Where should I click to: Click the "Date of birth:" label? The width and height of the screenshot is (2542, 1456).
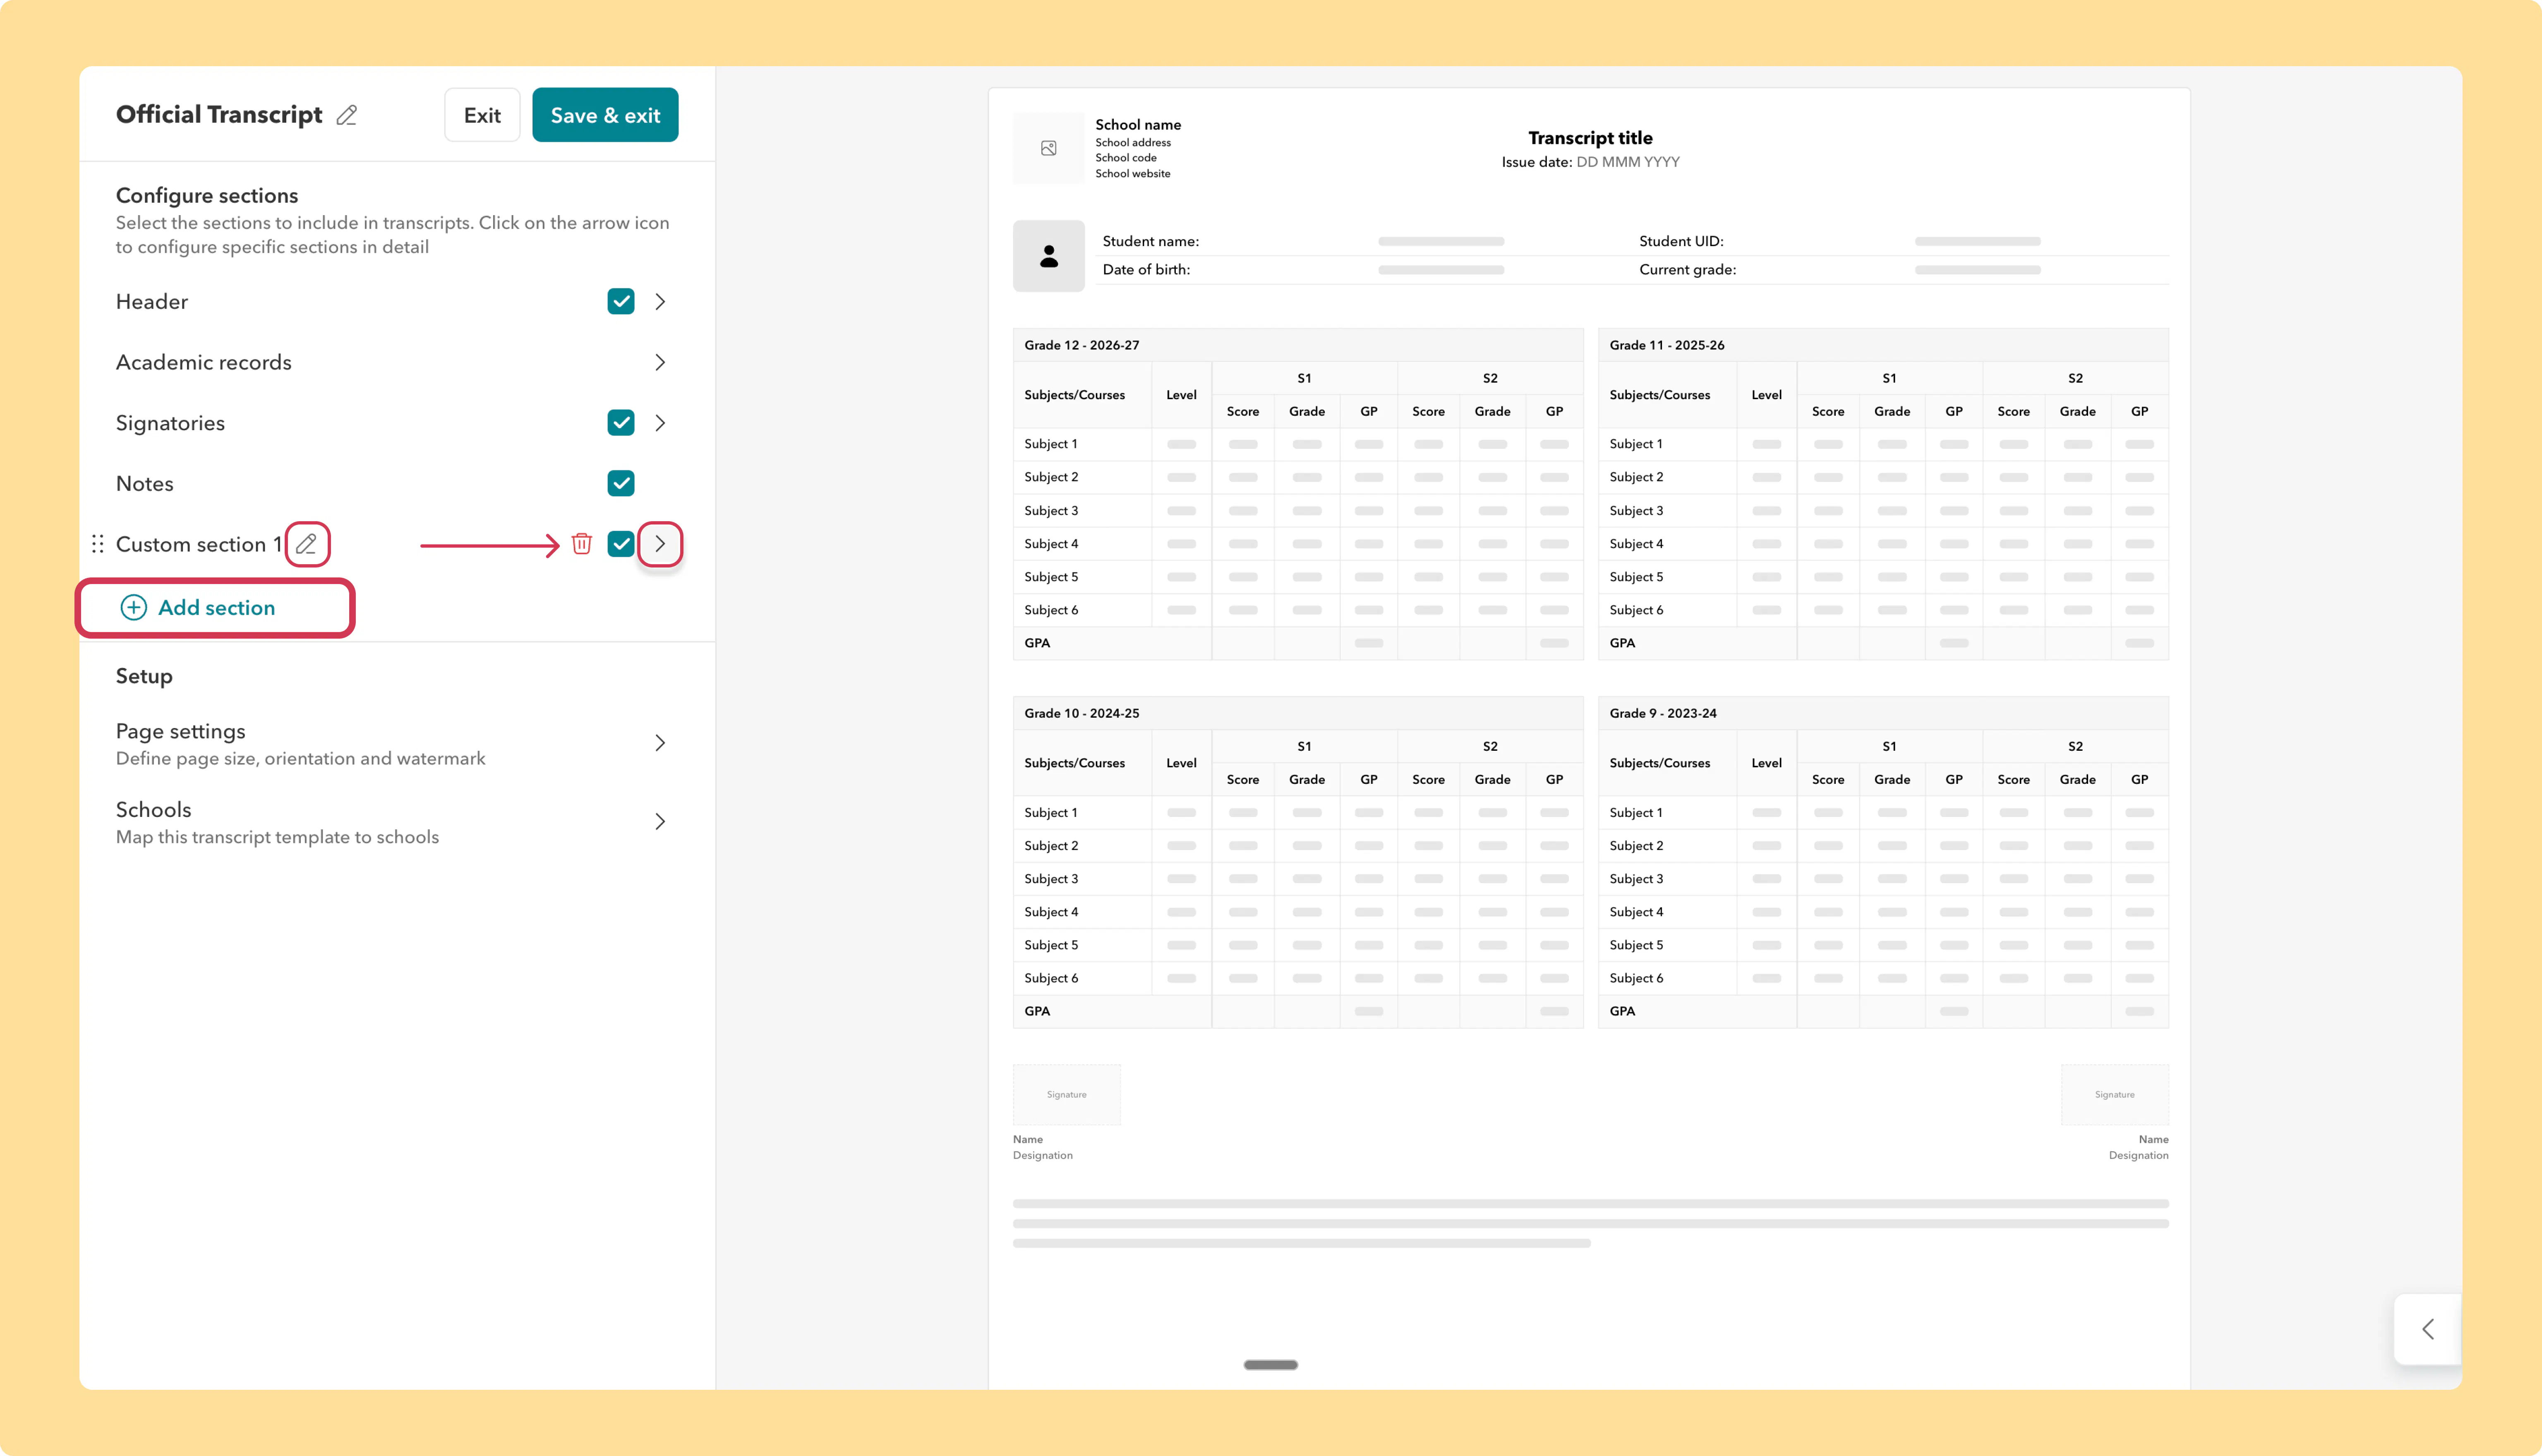(x=1146, y=270)
